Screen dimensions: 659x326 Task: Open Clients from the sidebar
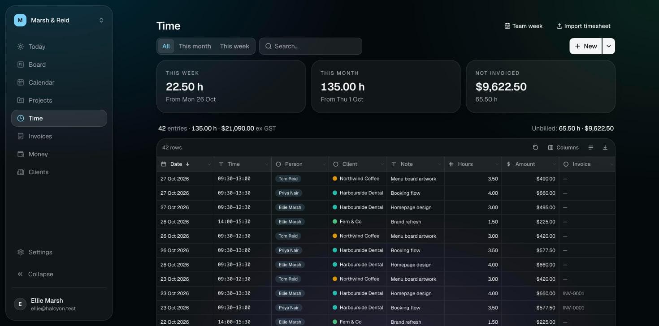pyautogui.click(x=59, y=172)
